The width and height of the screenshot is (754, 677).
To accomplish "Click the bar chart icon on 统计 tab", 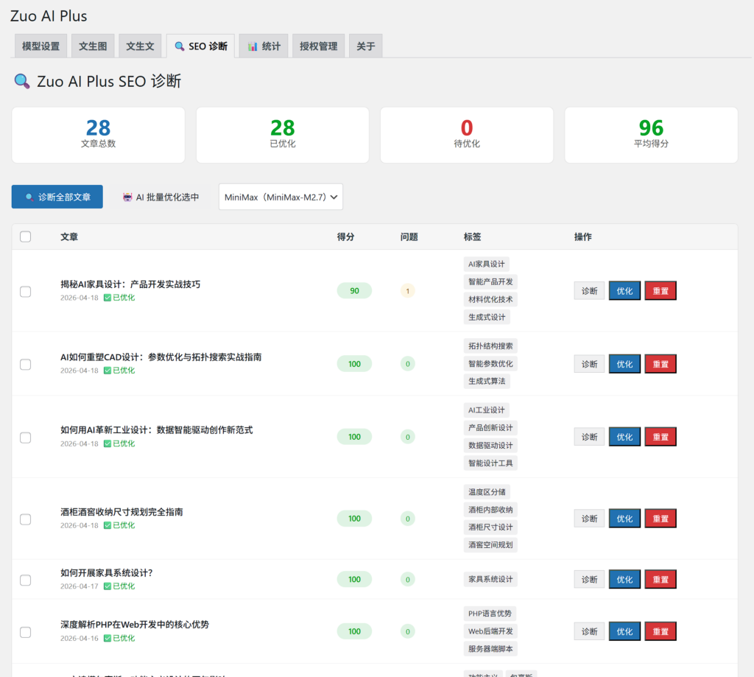I will click(x=253, y=46).
